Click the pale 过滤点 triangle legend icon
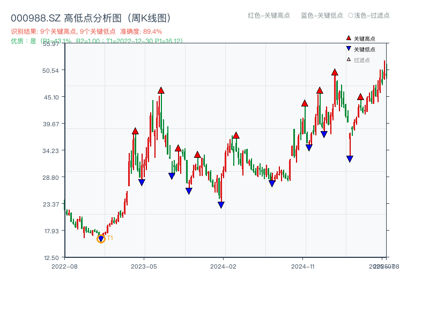Screen dimensions: 429x321 (x=349, y=59)
